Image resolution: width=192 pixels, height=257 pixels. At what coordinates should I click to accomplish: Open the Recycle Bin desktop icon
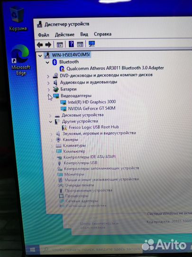pyautogui.click(x=17, y=19)
